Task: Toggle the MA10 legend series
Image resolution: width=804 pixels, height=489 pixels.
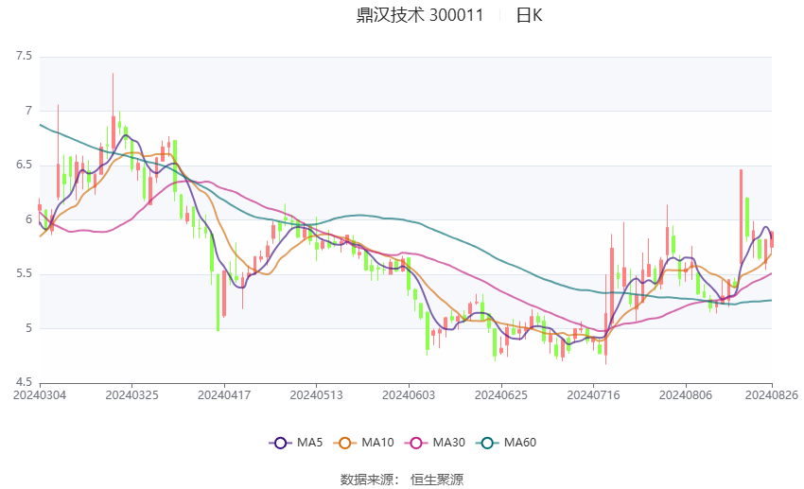Action: tap(363, 443)
